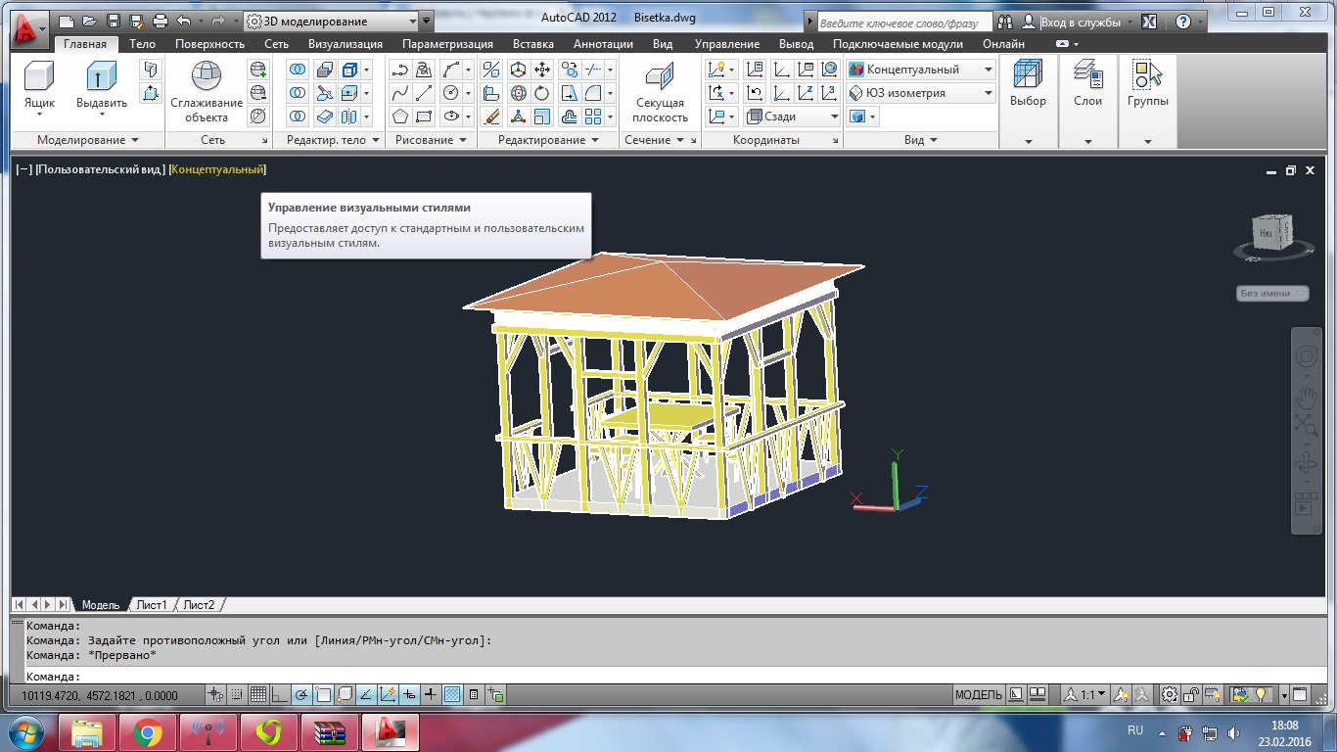Toggle grid display in status bar
1337x752 pixels.
258,695
